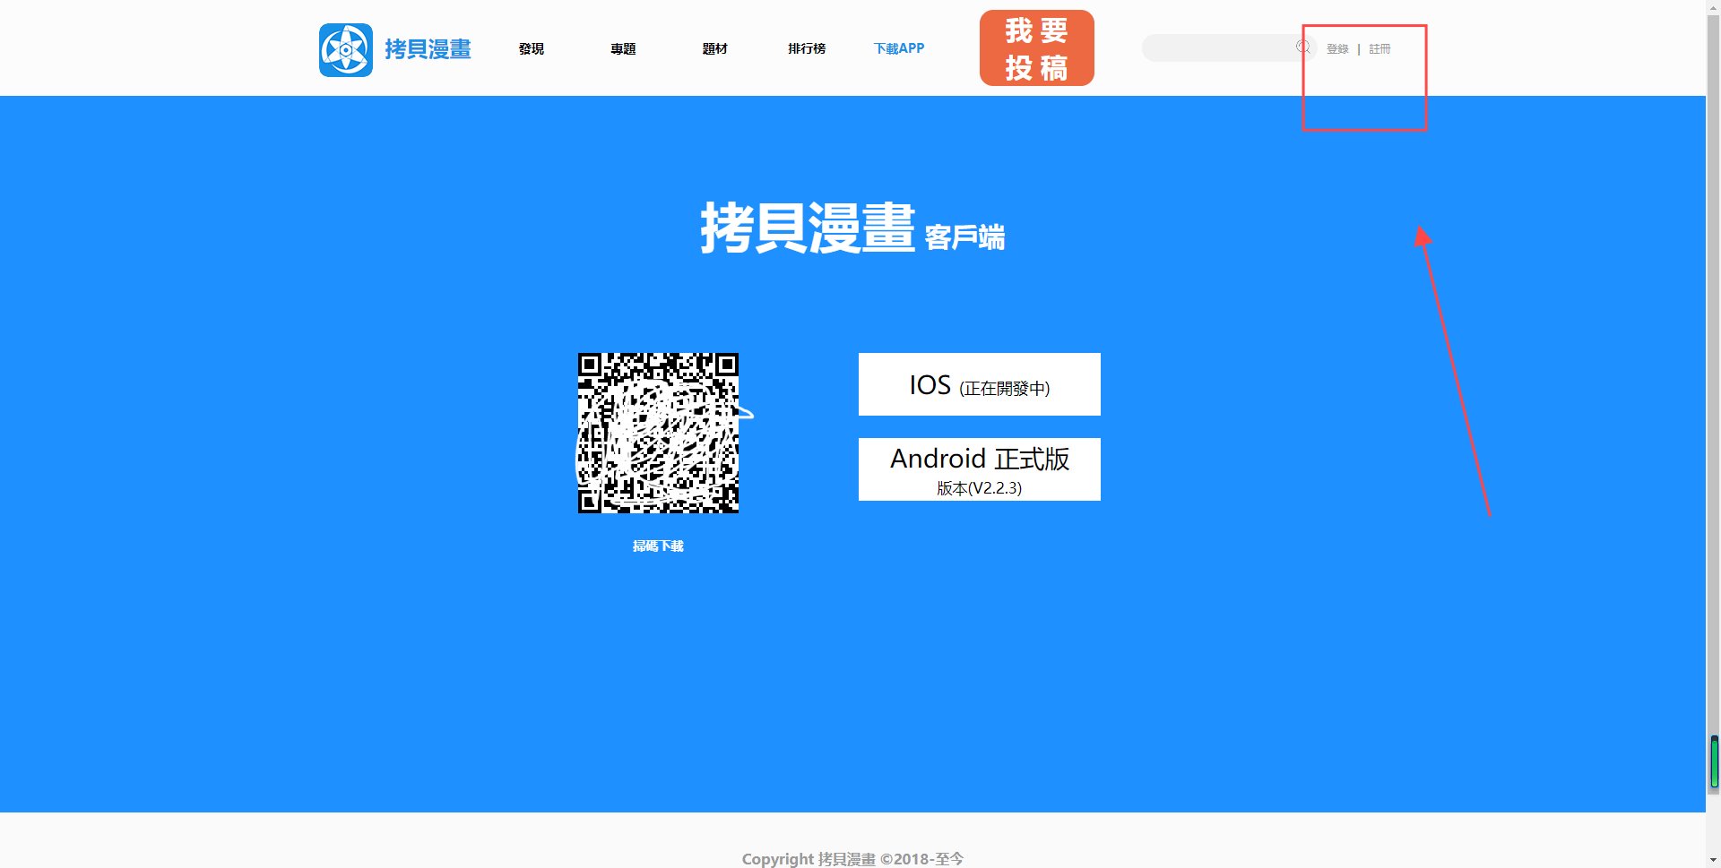Open the 專題 menu item
This screenshot has width=1721, height=868.
(623, 48)
